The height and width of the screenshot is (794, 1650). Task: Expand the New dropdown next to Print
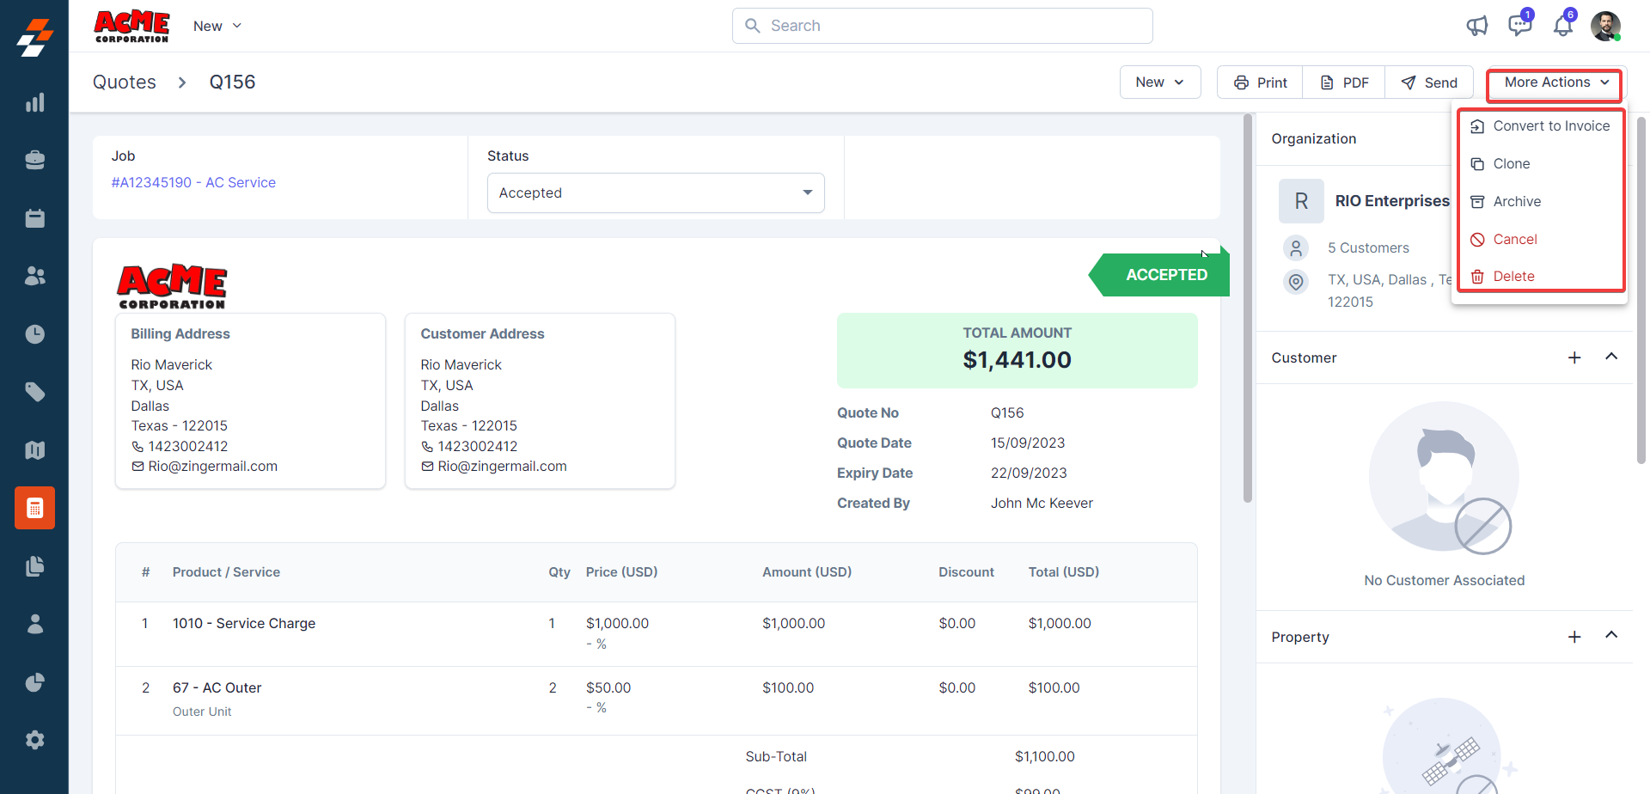[1159, 82]
